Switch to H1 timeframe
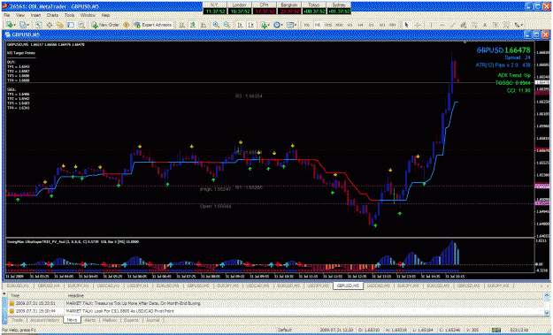The width and height of the screenshot is (553, 335). [349, 25]
